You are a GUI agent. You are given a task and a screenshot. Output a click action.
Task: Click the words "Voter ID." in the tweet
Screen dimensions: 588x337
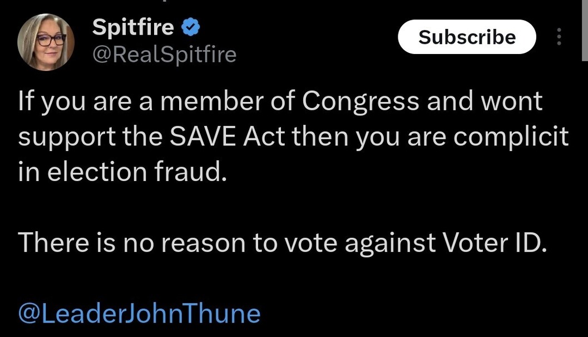pos(495,242)
